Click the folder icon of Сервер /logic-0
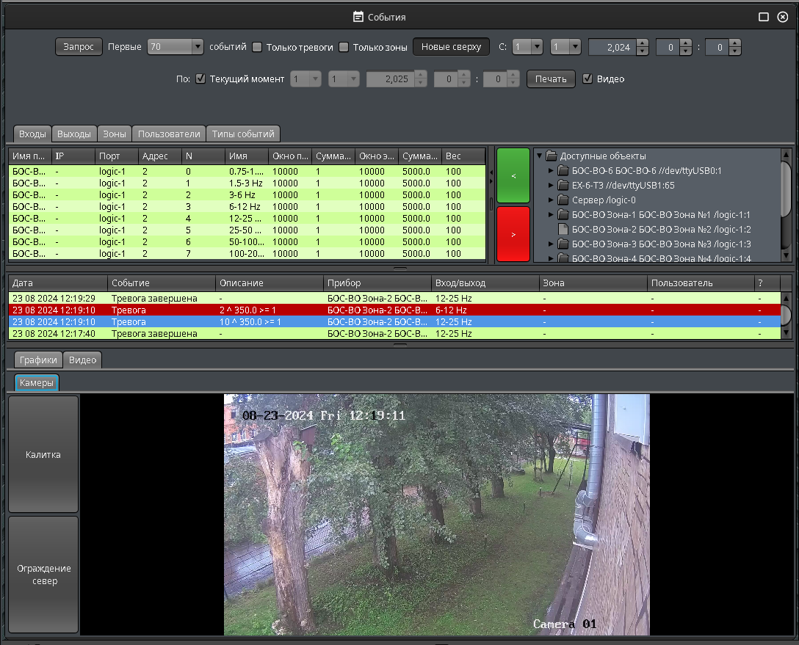The image size is (799, 645). pyautogui.click(x=563, y=200)
